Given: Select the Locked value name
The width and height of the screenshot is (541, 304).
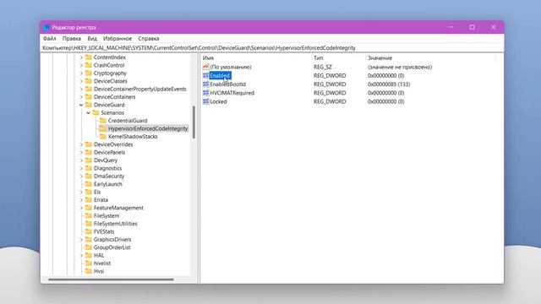Looking at the screenshot, I should click(x=218, y=101).
